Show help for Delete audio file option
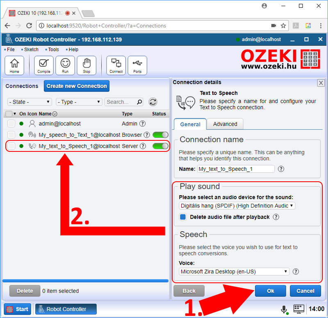Image resolution: width=328 pixels, height=318 pixels. 276,217
